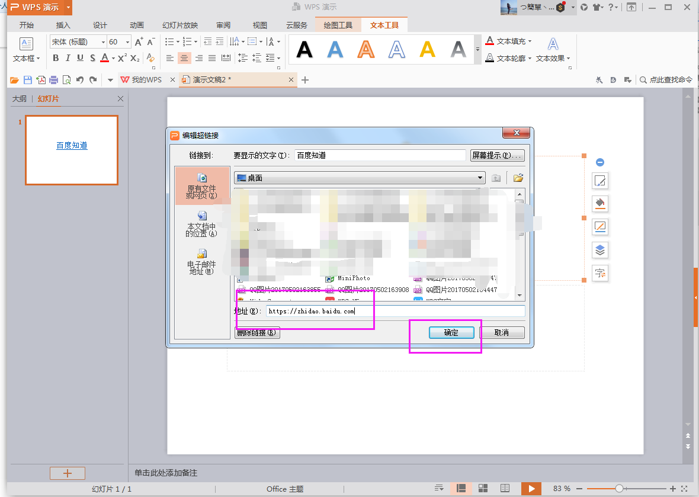Open the Design (设计) ribbon tab
Image resolution: width=699 pixels, height=497 pixels.
[x=100, y=25]
